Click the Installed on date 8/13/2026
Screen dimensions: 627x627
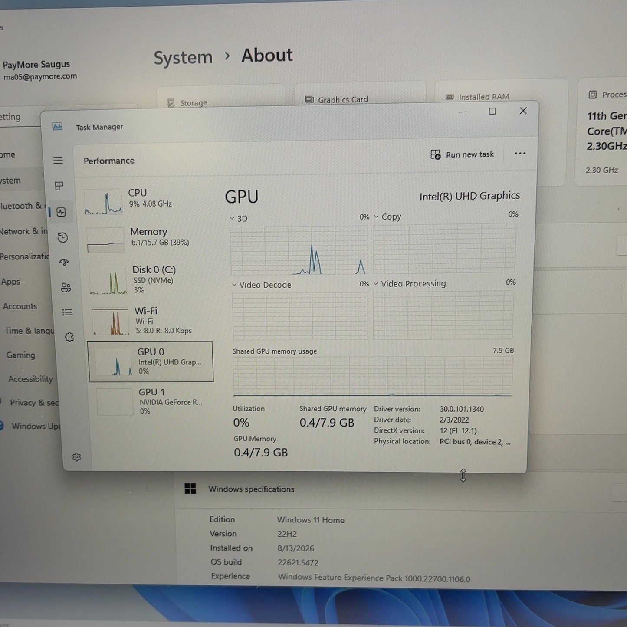pyautogui.click(x=295, y=548)
